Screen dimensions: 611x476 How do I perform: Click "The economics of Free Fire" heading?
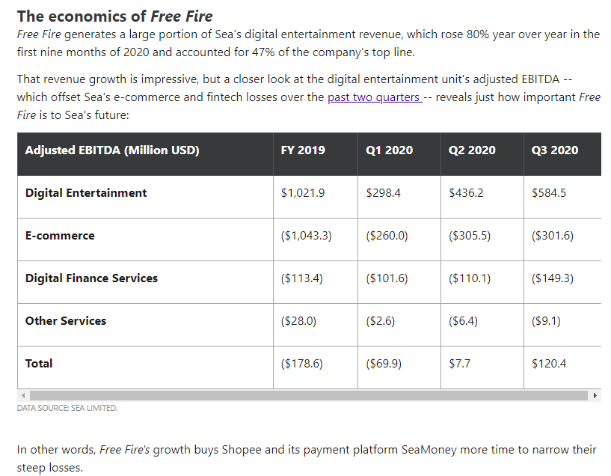coord(114,16)
